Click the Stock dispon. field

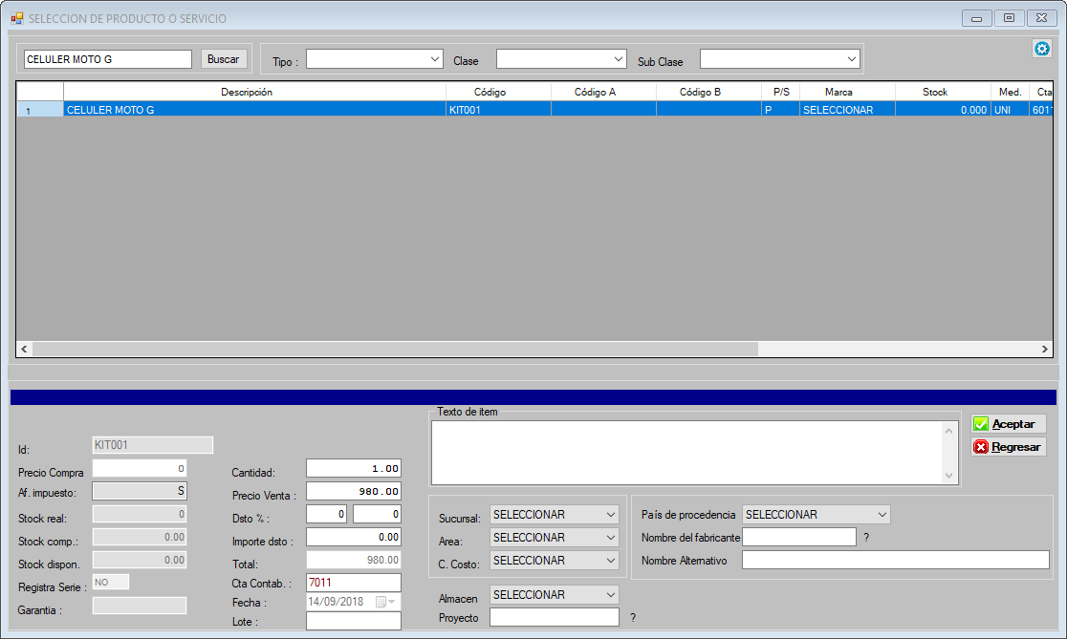pyautogui.click(x=140, y=560)
